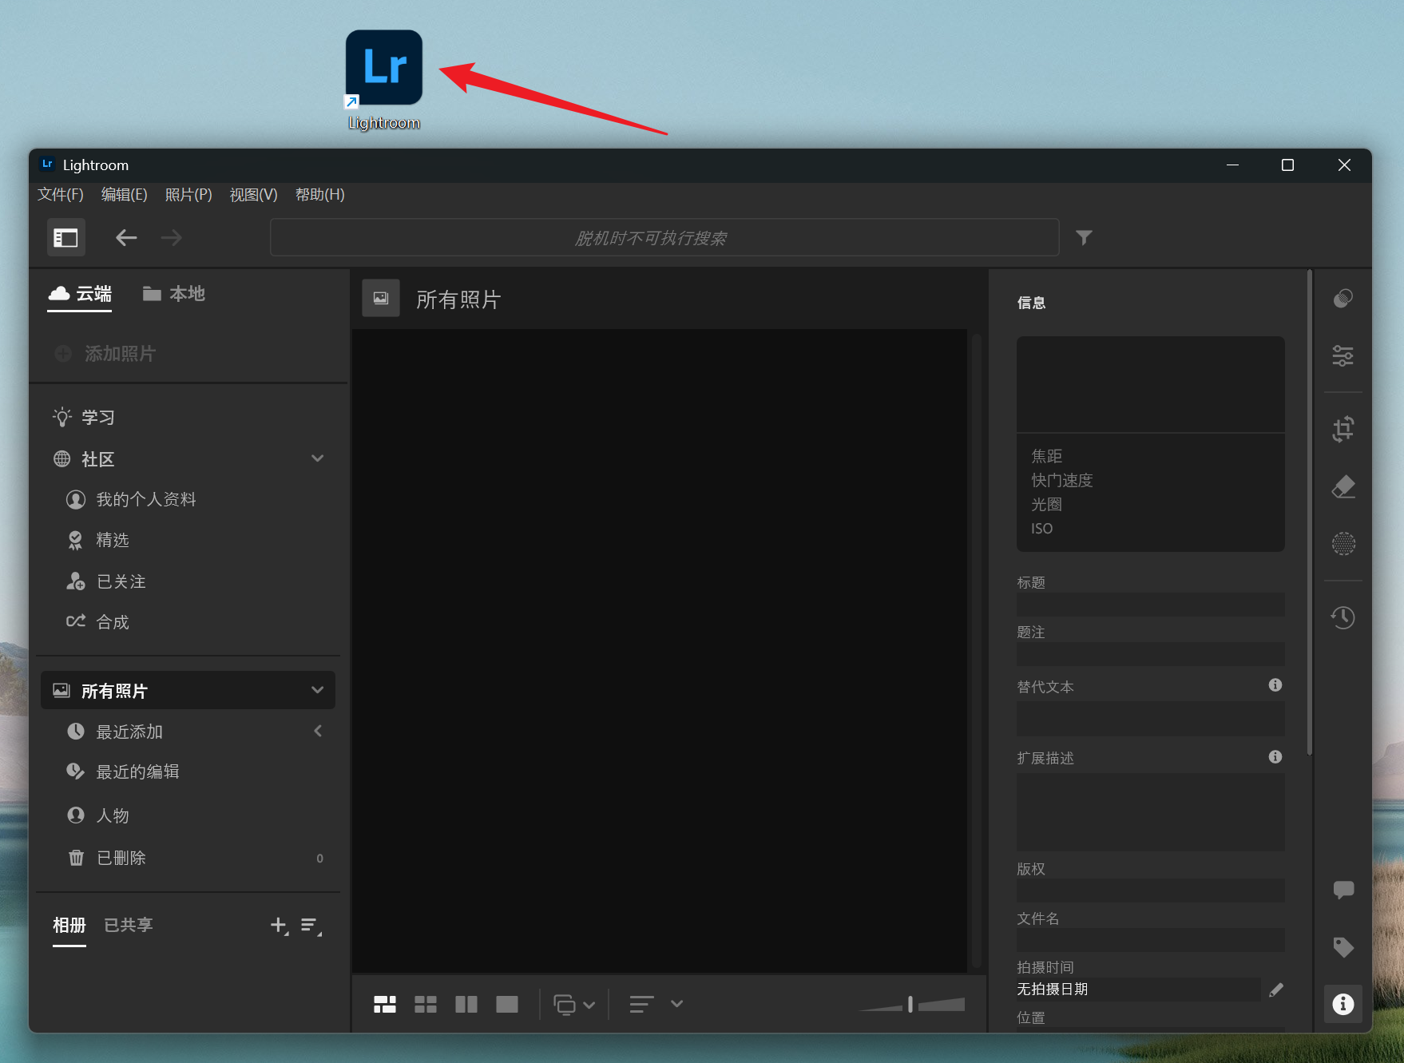Switch to square grid view
Viewport: 1404px width, 1063px height.
[426, 1004]
